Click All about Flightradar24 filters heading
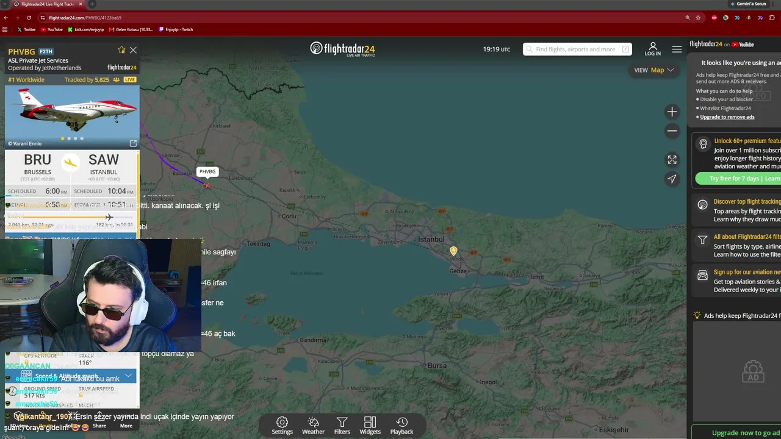The width and height of the screenshot is (781, 439). pos(747,237)
